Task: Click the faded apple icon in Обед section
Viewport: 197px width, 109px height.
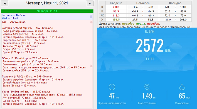Action: pos(91,66)
